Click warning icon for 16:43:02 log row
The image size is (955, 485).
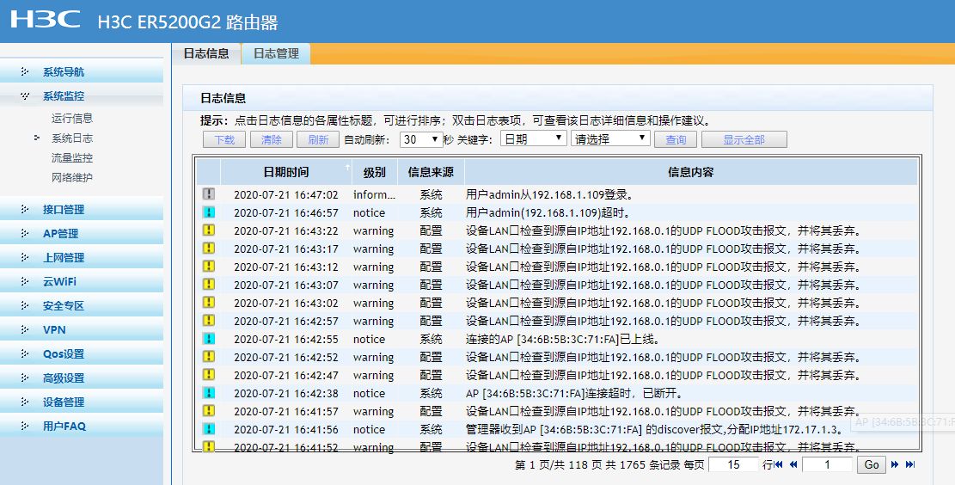[x=209, y=302]
